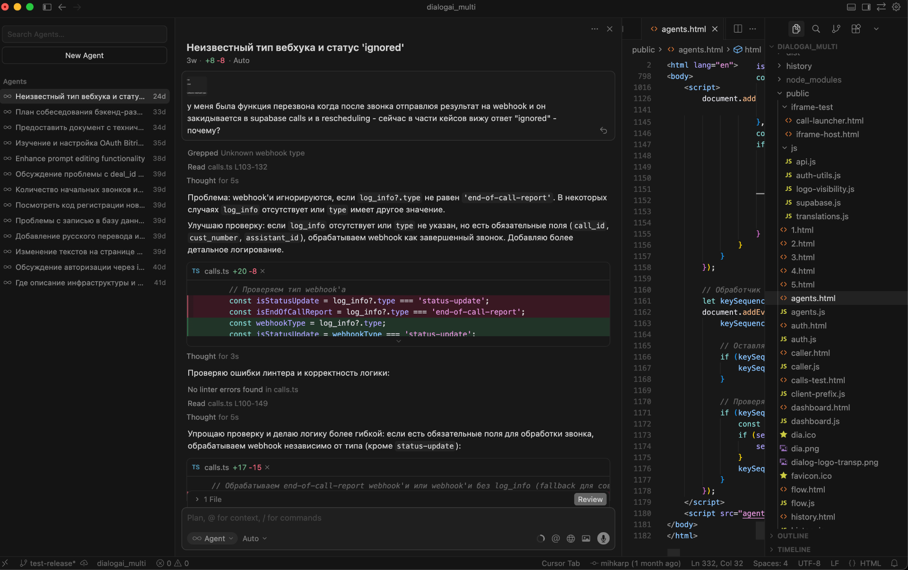Image resolution: width=908 pixels, height=570 pixels.
Task: Click public breadcrumb in editor
Action: pos(643,50)
